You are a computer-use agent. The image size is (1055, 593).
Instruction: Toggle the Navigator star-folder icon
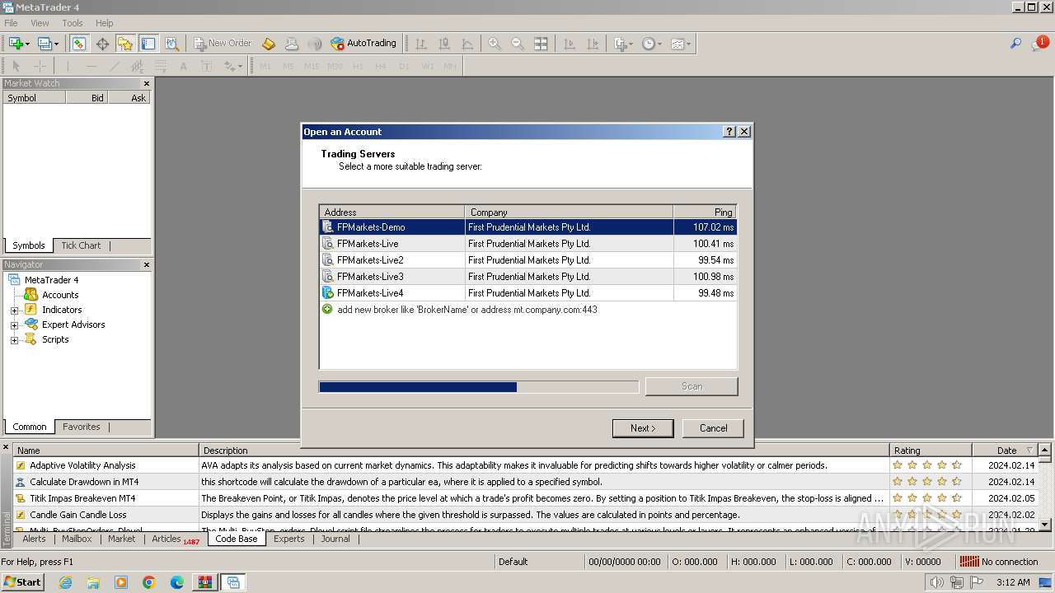[x=125, y=44]
